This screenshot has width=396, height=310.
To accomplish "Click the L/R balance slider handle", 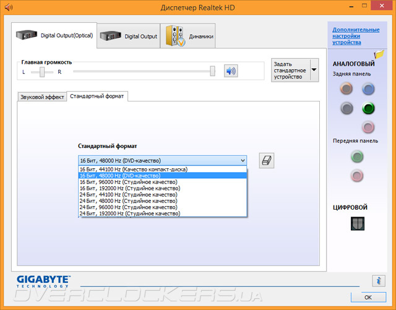I will click(42, 72).
